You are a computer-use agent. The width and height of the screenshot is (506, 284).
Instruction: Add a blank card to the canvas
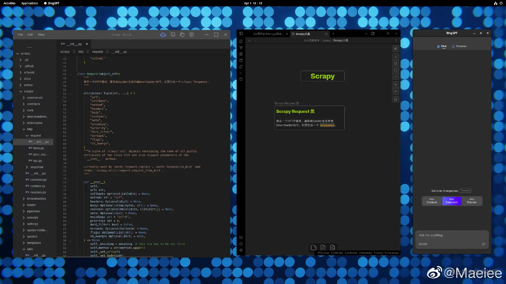coord(314,248)
